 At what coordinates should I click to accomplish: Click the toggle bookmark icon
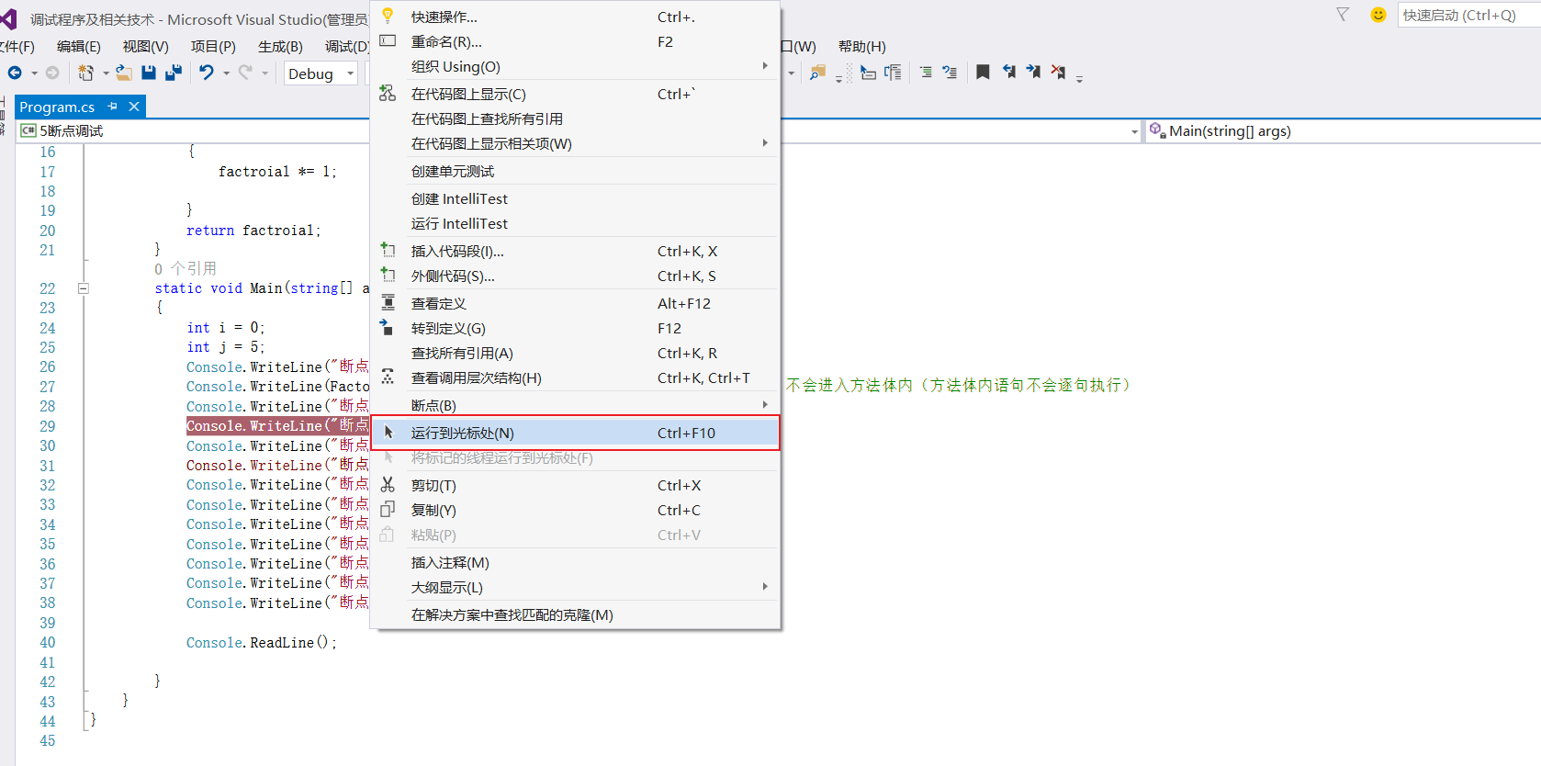click(983, 72)
